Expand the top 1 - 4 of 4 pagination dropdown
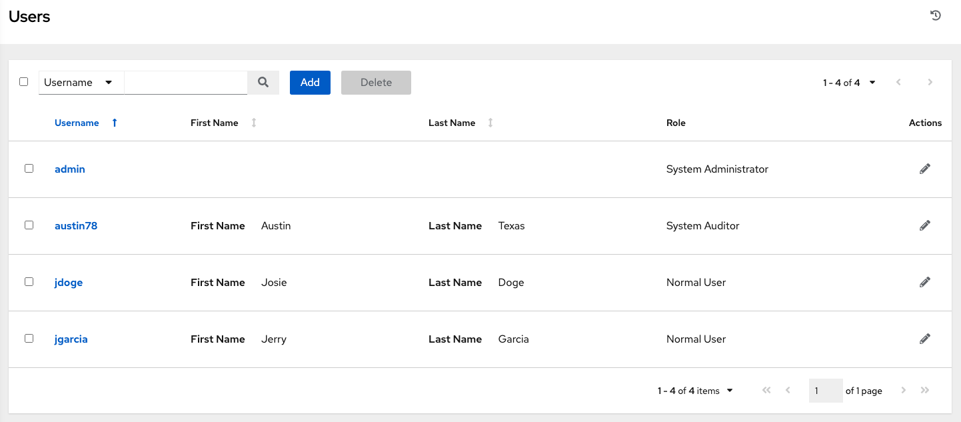 (850, 83)
